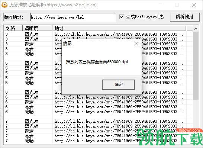Image resolution: width=203 pixels, height=148 pixels.
Task: Click the hw.hls.huya.com address of line 6 流畅
Action: [119, 112]
